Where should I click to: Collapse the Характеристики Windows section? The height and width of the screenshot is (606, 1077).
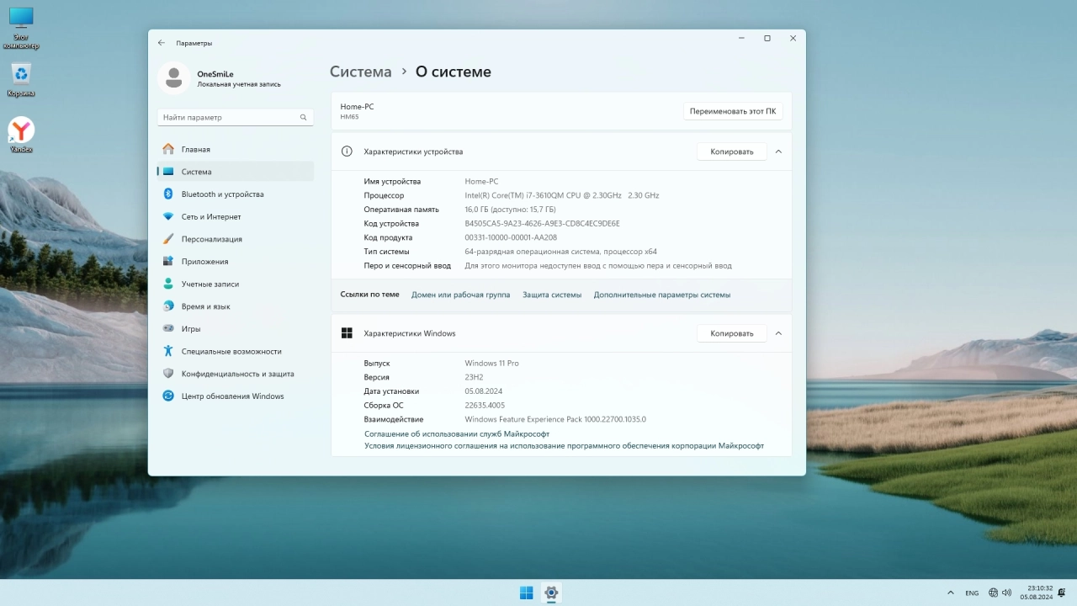tap(778, 333)
